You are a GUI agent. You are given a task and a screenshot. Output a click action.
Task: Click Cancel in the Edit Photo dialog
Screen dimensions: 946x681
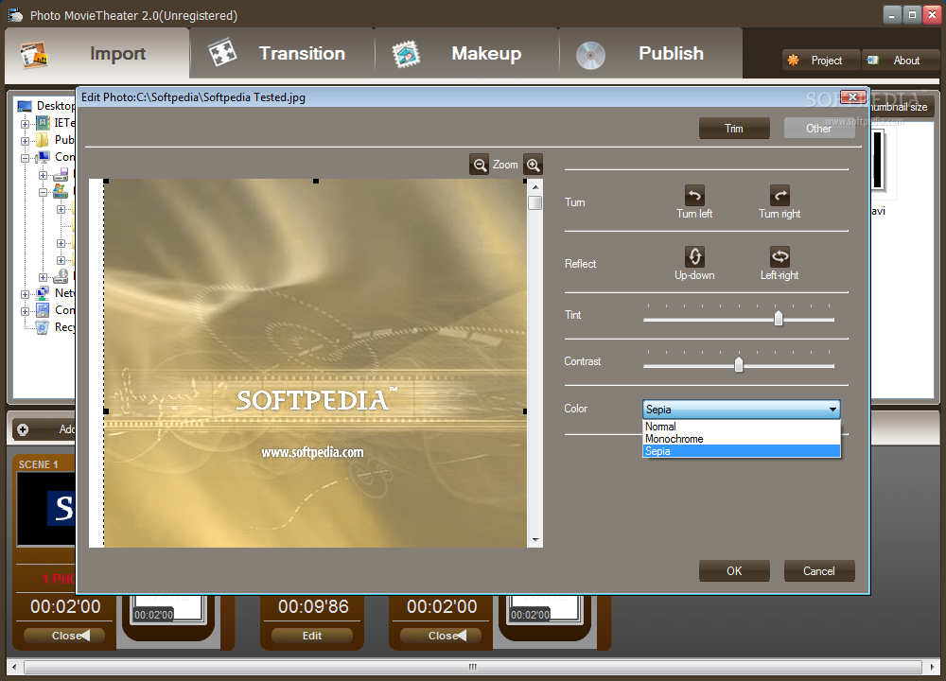[x=818, y=570]
